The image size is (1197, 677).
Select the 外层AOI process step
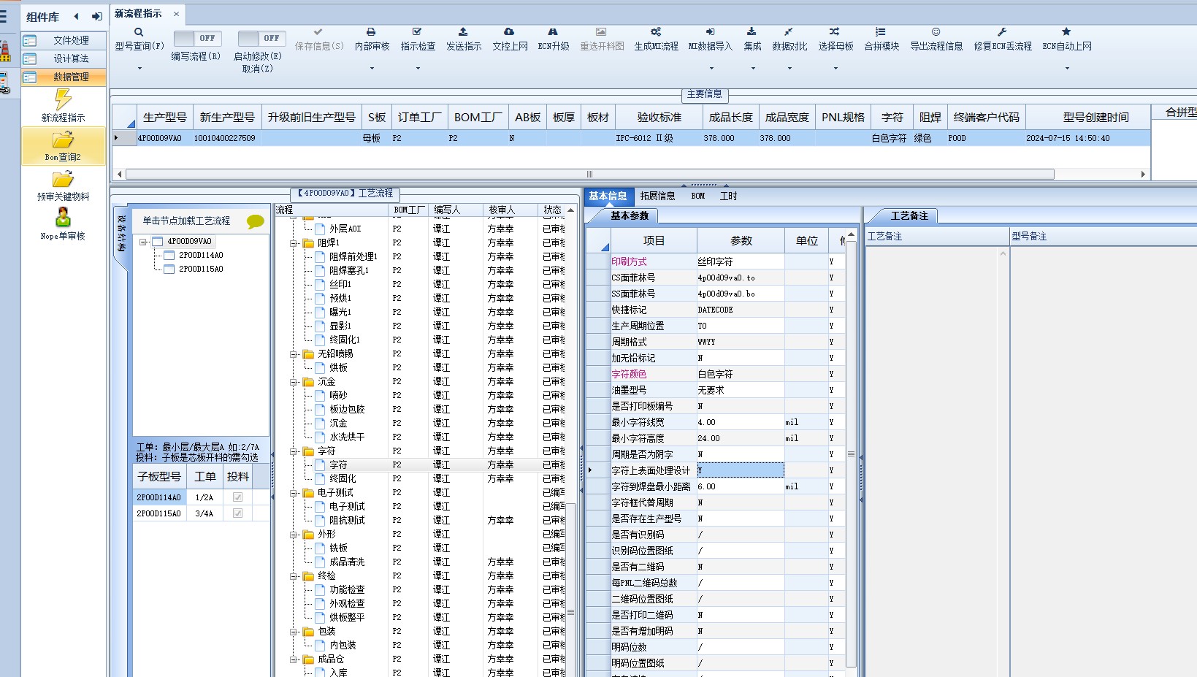coord(345,229)
